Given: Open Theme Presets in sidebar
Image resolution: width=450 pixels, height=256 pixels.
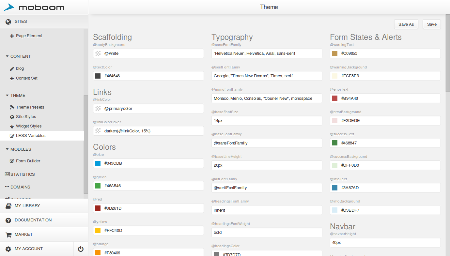Looking at the screenshot, I should [x=30, y=107].
